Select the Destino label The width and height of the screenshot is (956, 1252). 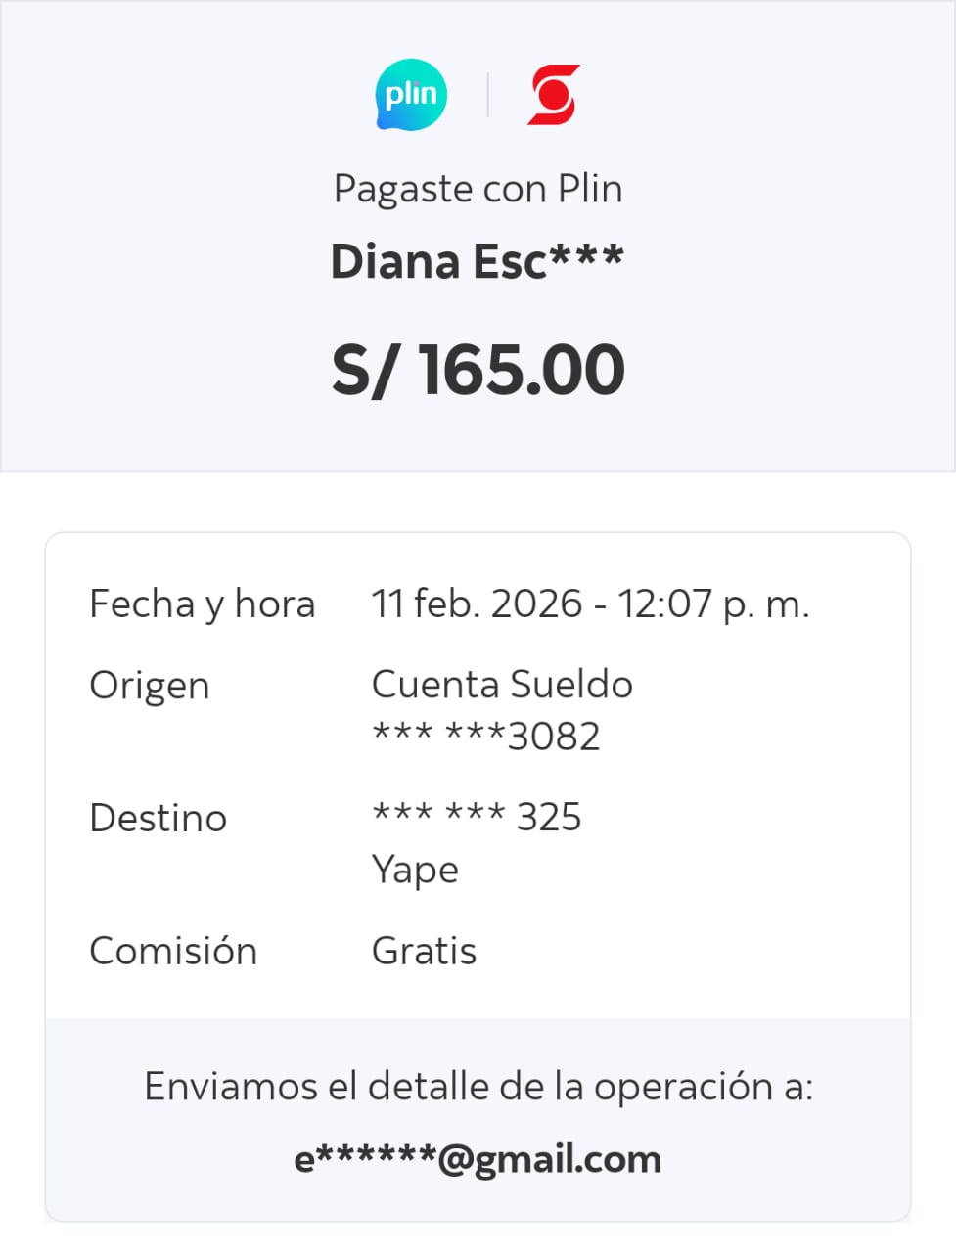click(x=158, y=818)
